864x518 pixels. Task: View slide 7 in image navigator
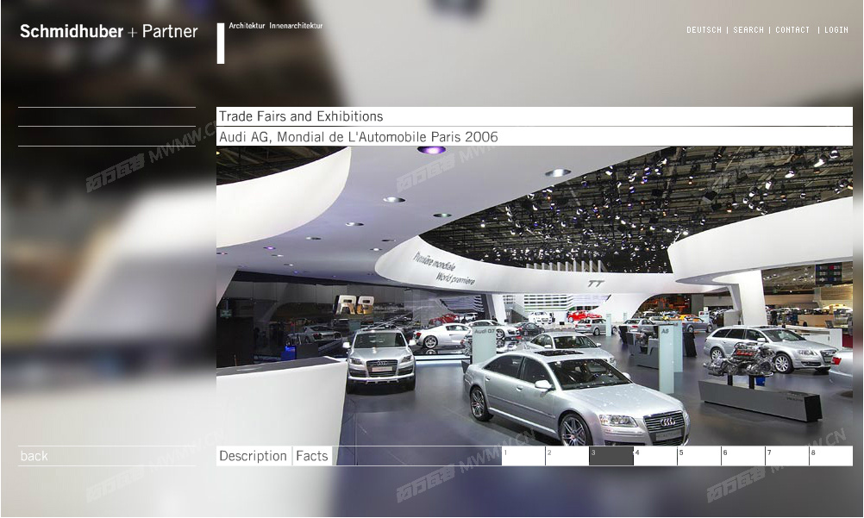[x=787, y=456]
